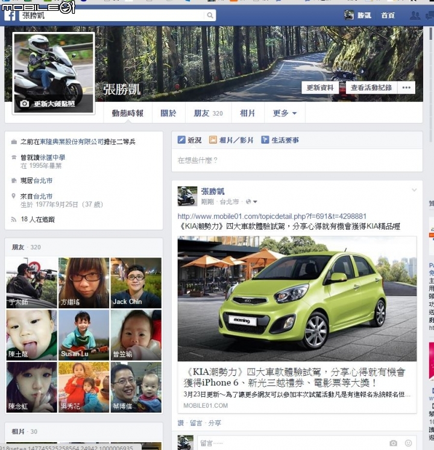Open friend thumbnail 陳念虹
The image size is (434, 450).
[32, 387]
